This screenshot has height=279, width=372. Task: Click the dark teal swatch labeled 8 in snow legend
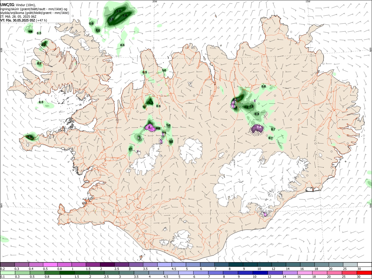pyautogui.click(x=236, y=265)
